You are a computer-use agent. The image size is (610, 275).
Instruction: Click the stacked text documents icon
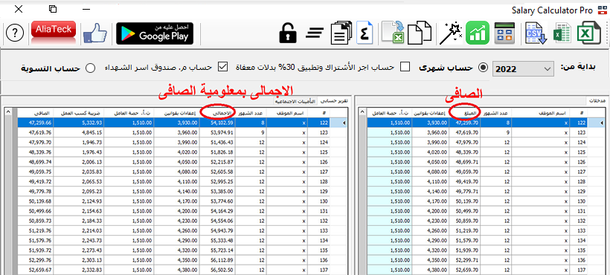[x=341, y=33]
